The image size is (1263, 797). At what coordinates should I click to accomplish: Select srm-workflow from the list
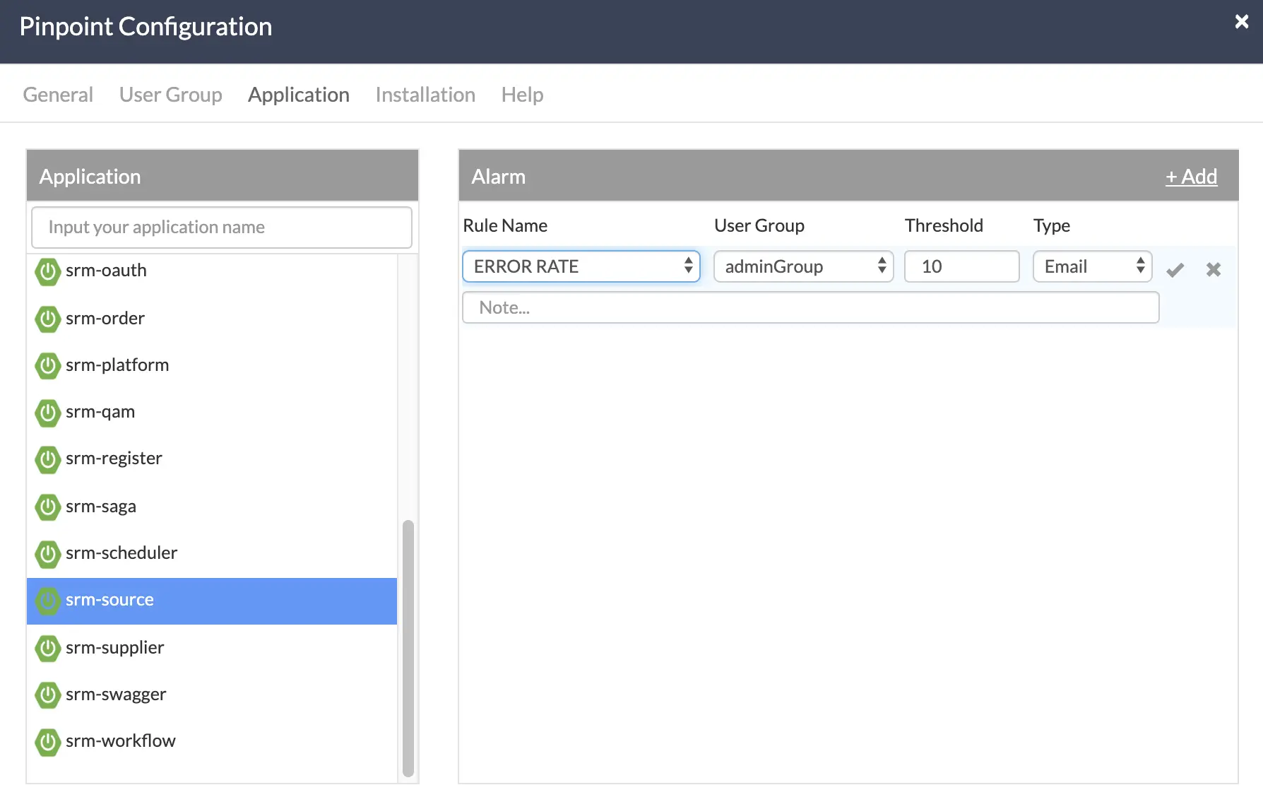(212, 741)
